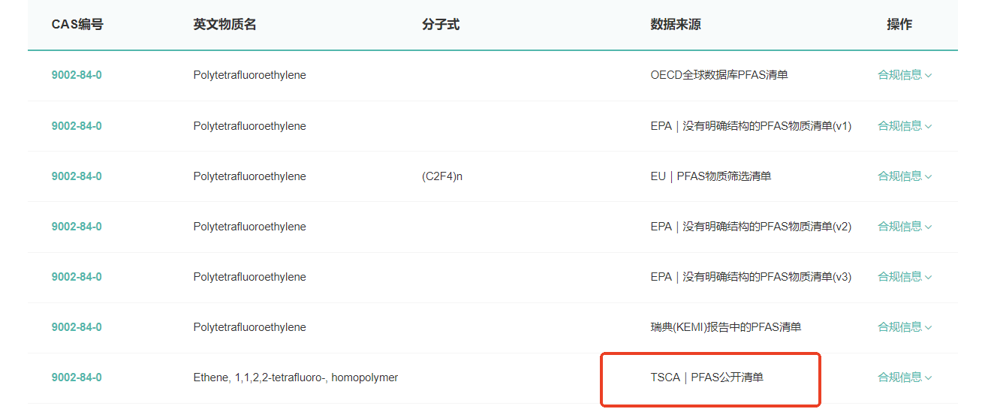Click the 操作 column header

pos(899,25)
